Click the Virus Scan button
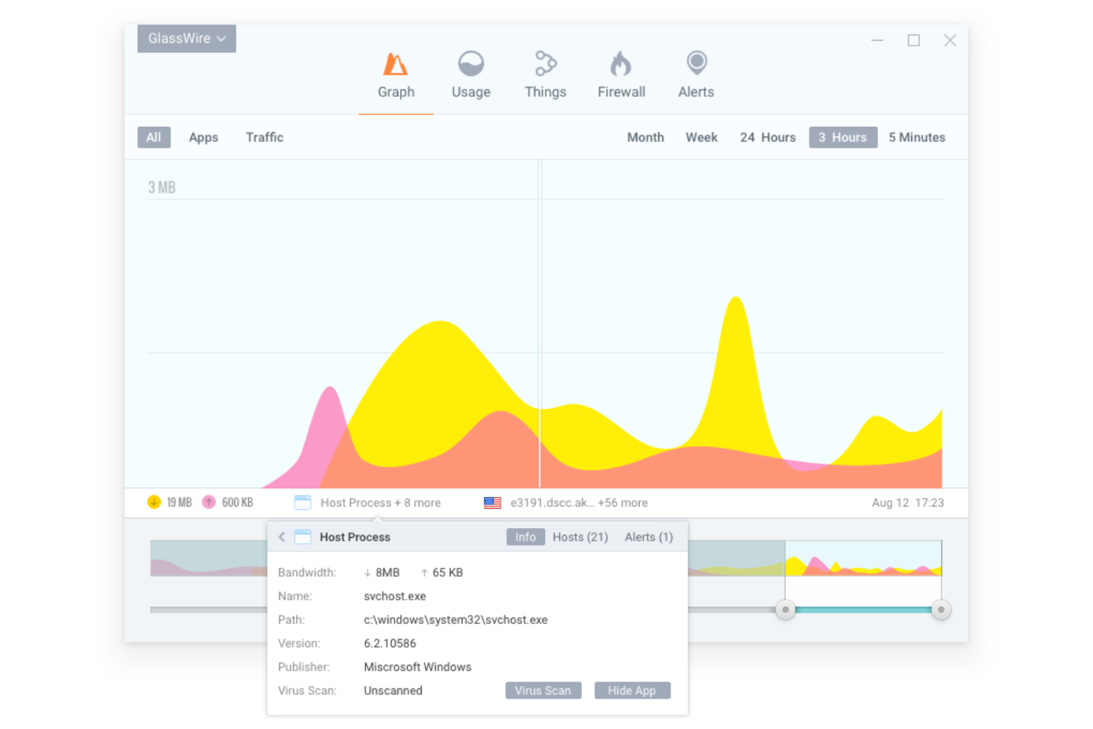Screen dimensions: 1093x729 (x=544, y=691)
